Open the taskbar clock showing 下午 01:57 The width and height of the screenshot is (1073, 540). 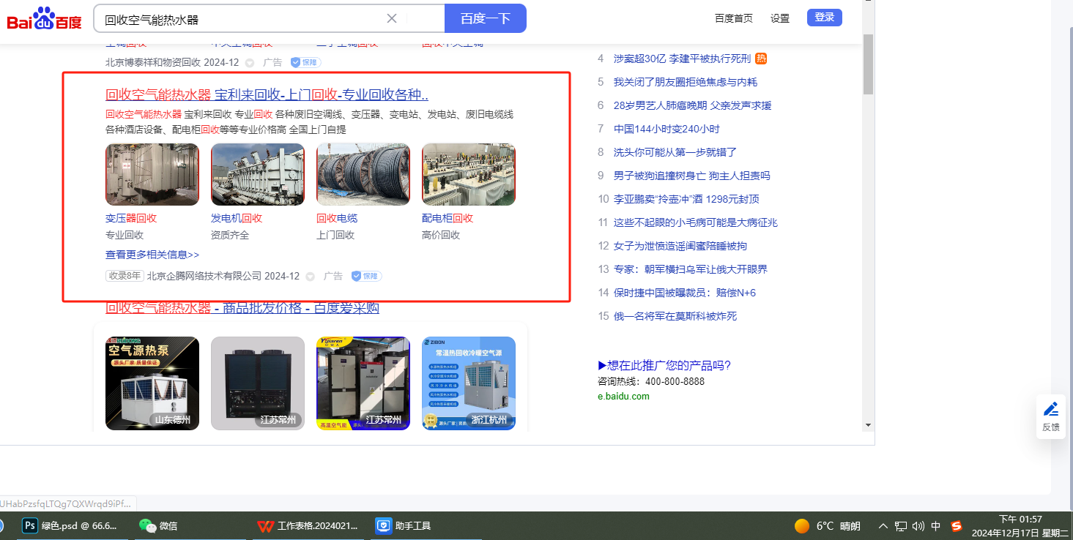coord(1021,525)
